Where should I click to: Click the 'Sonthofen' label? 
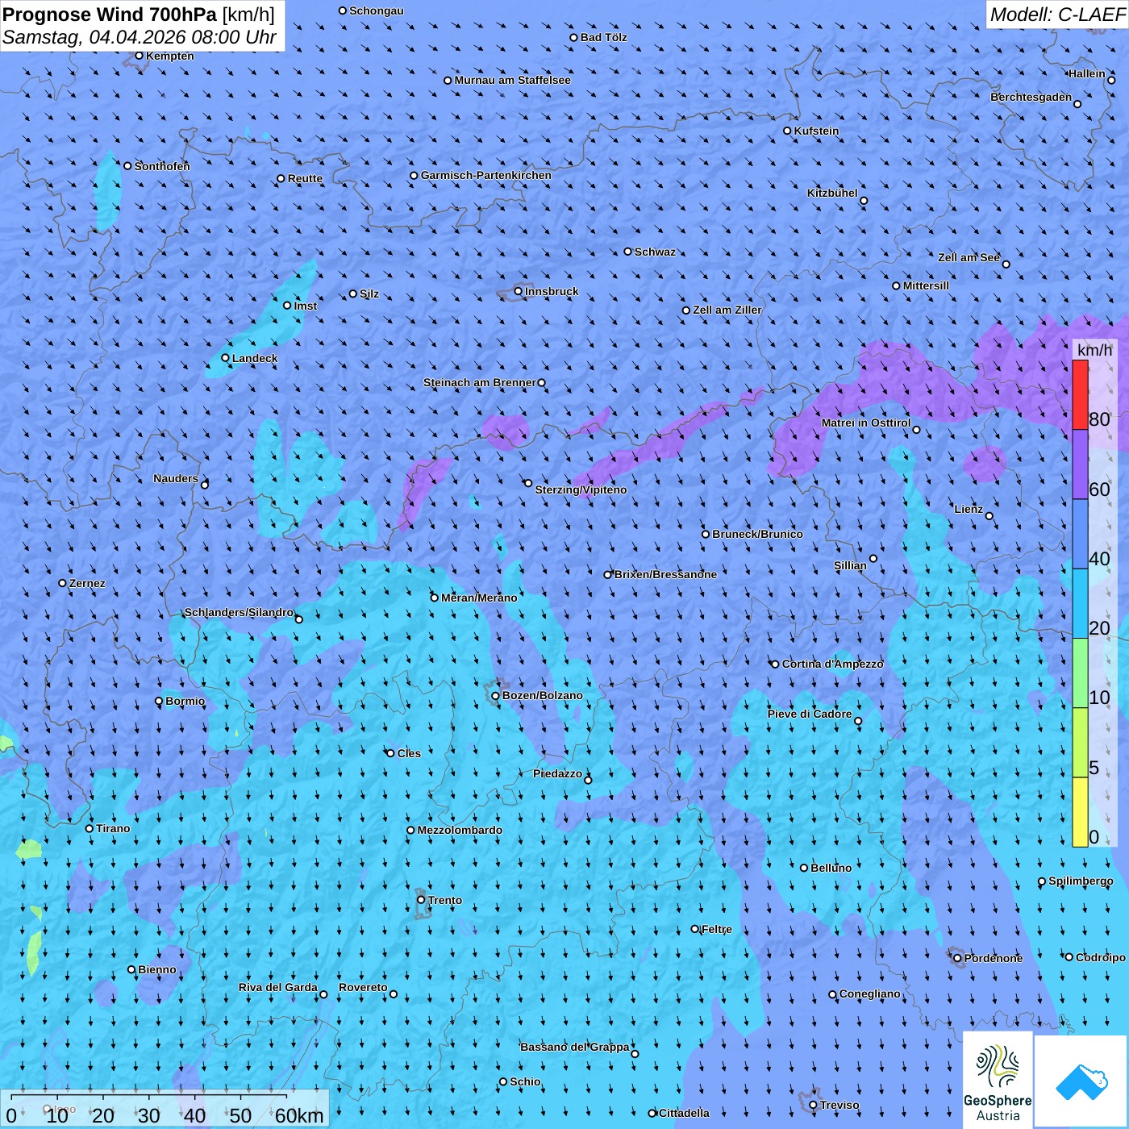pyautogui.click(x=162, y=166)
